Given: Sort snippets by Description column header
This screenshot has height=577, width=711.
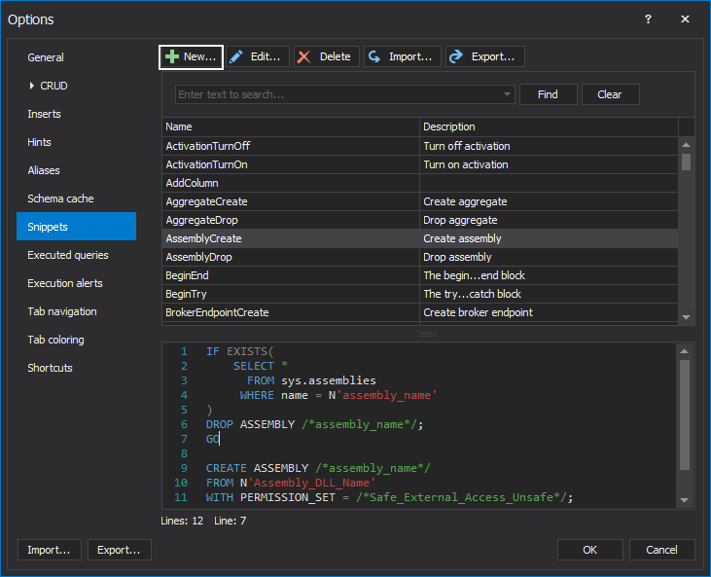Looking at the screenshot, I should click(548, 126).
